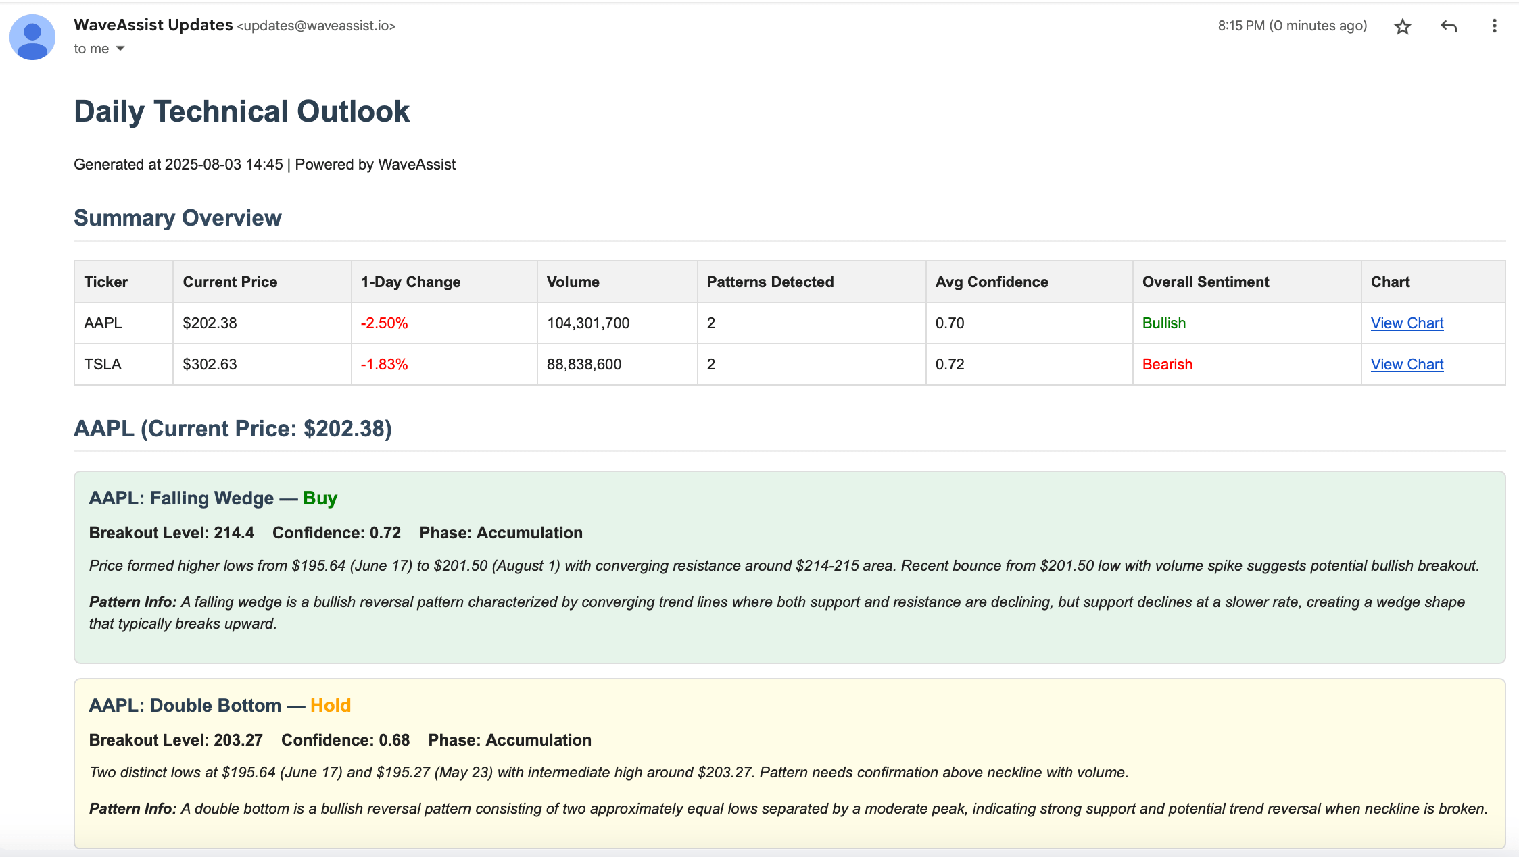Click Phase: Accumulation in Falling Wedge card
1519x857 pixels.
pyautogui.click(x=501, y=533)
